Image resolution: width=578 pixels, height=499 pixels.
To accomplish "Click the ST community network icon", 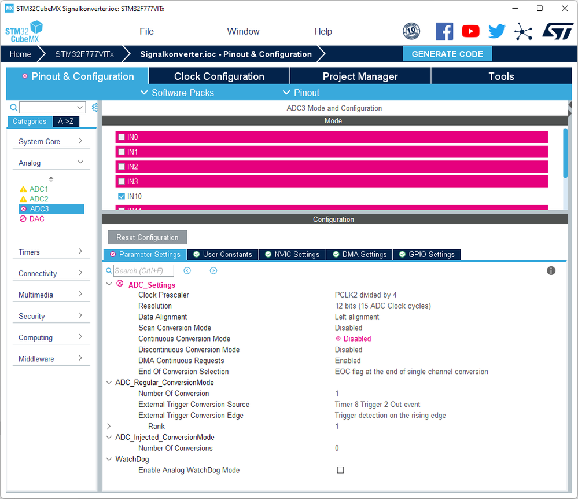I will tap(524, 31).
